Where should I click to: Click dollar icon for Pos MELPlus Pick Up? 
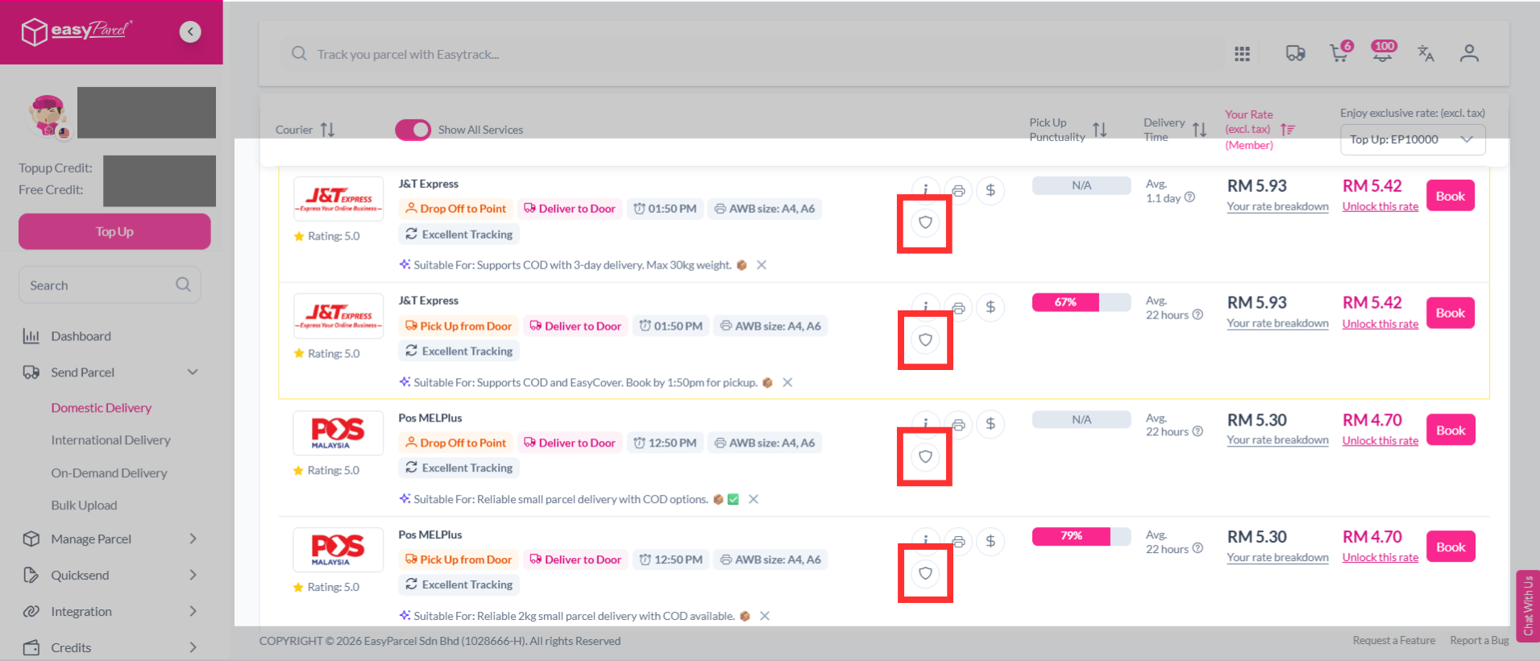click(x=990, y=542)
